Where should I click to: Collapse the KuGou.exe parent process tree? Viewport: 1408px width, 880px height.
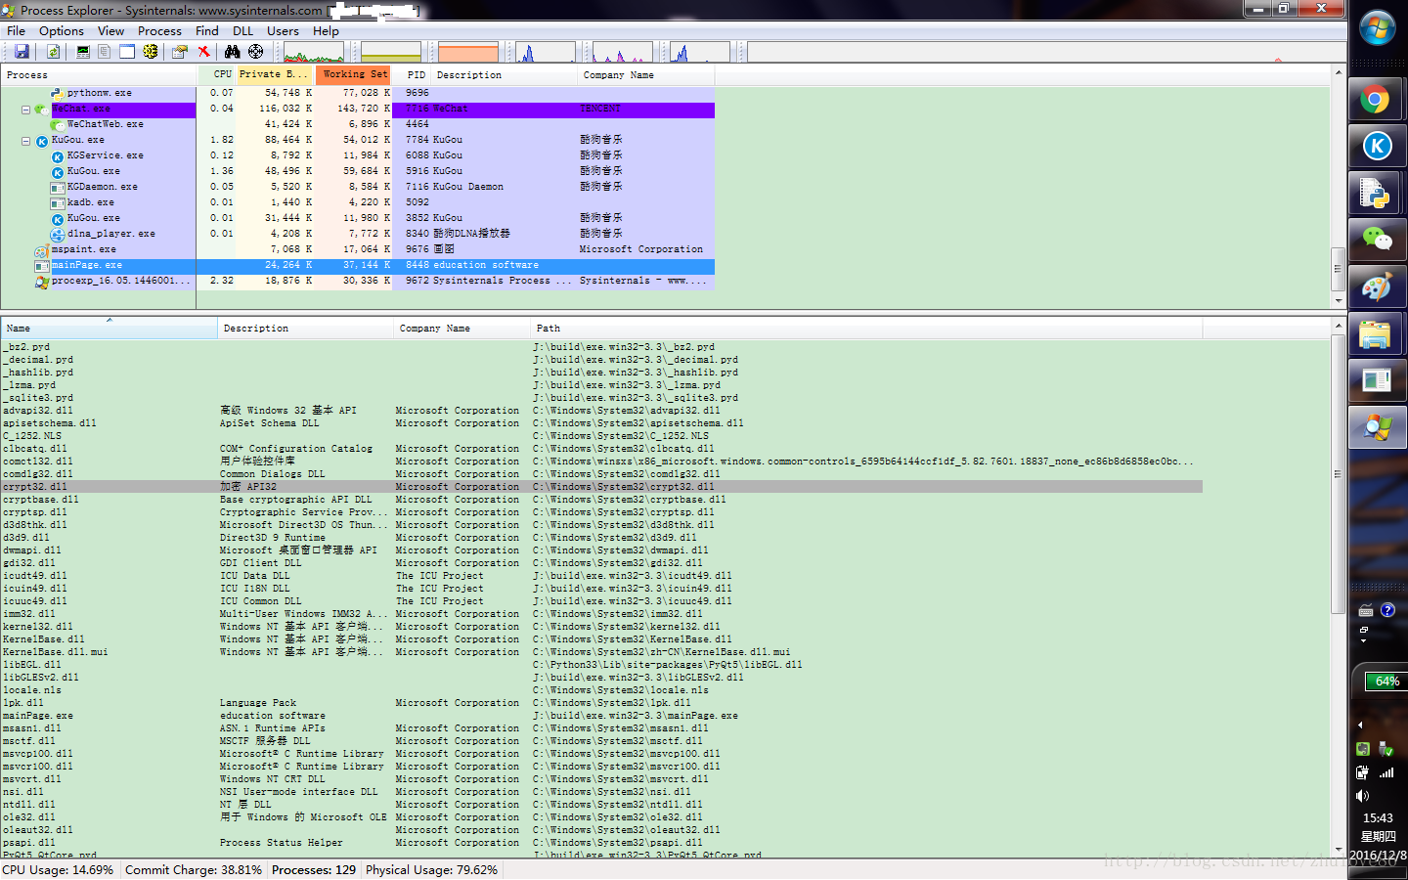(25, 141)
